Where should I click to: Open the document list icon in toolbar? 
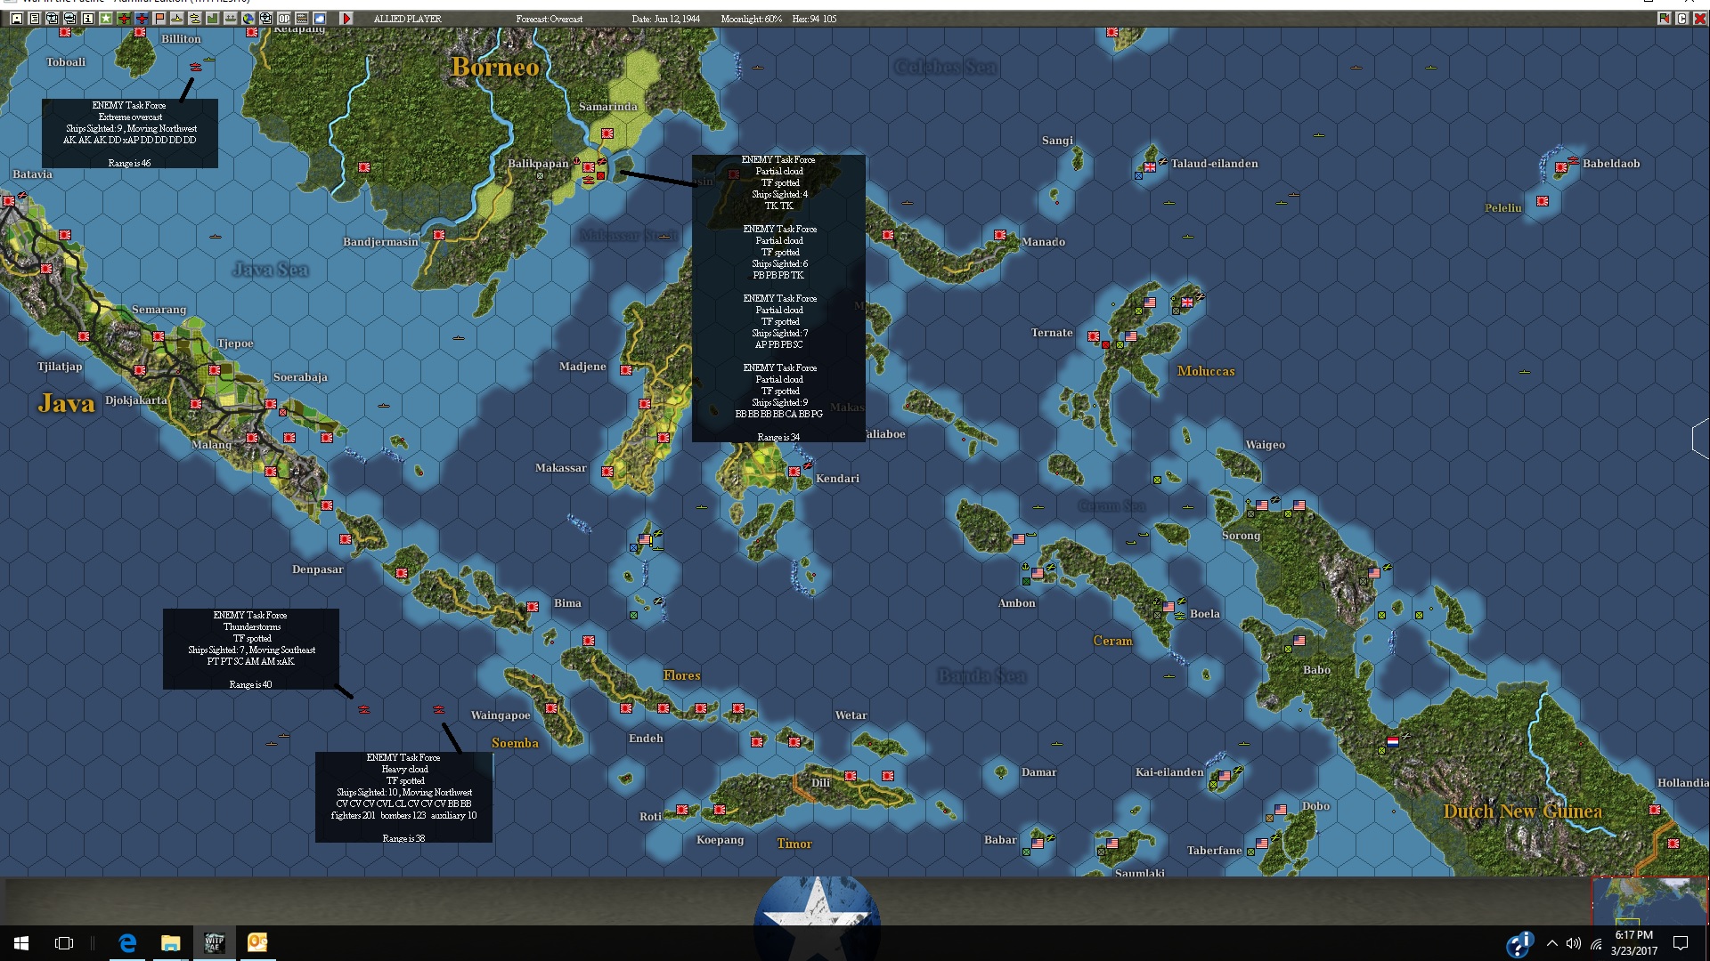(x=35, y=19)
